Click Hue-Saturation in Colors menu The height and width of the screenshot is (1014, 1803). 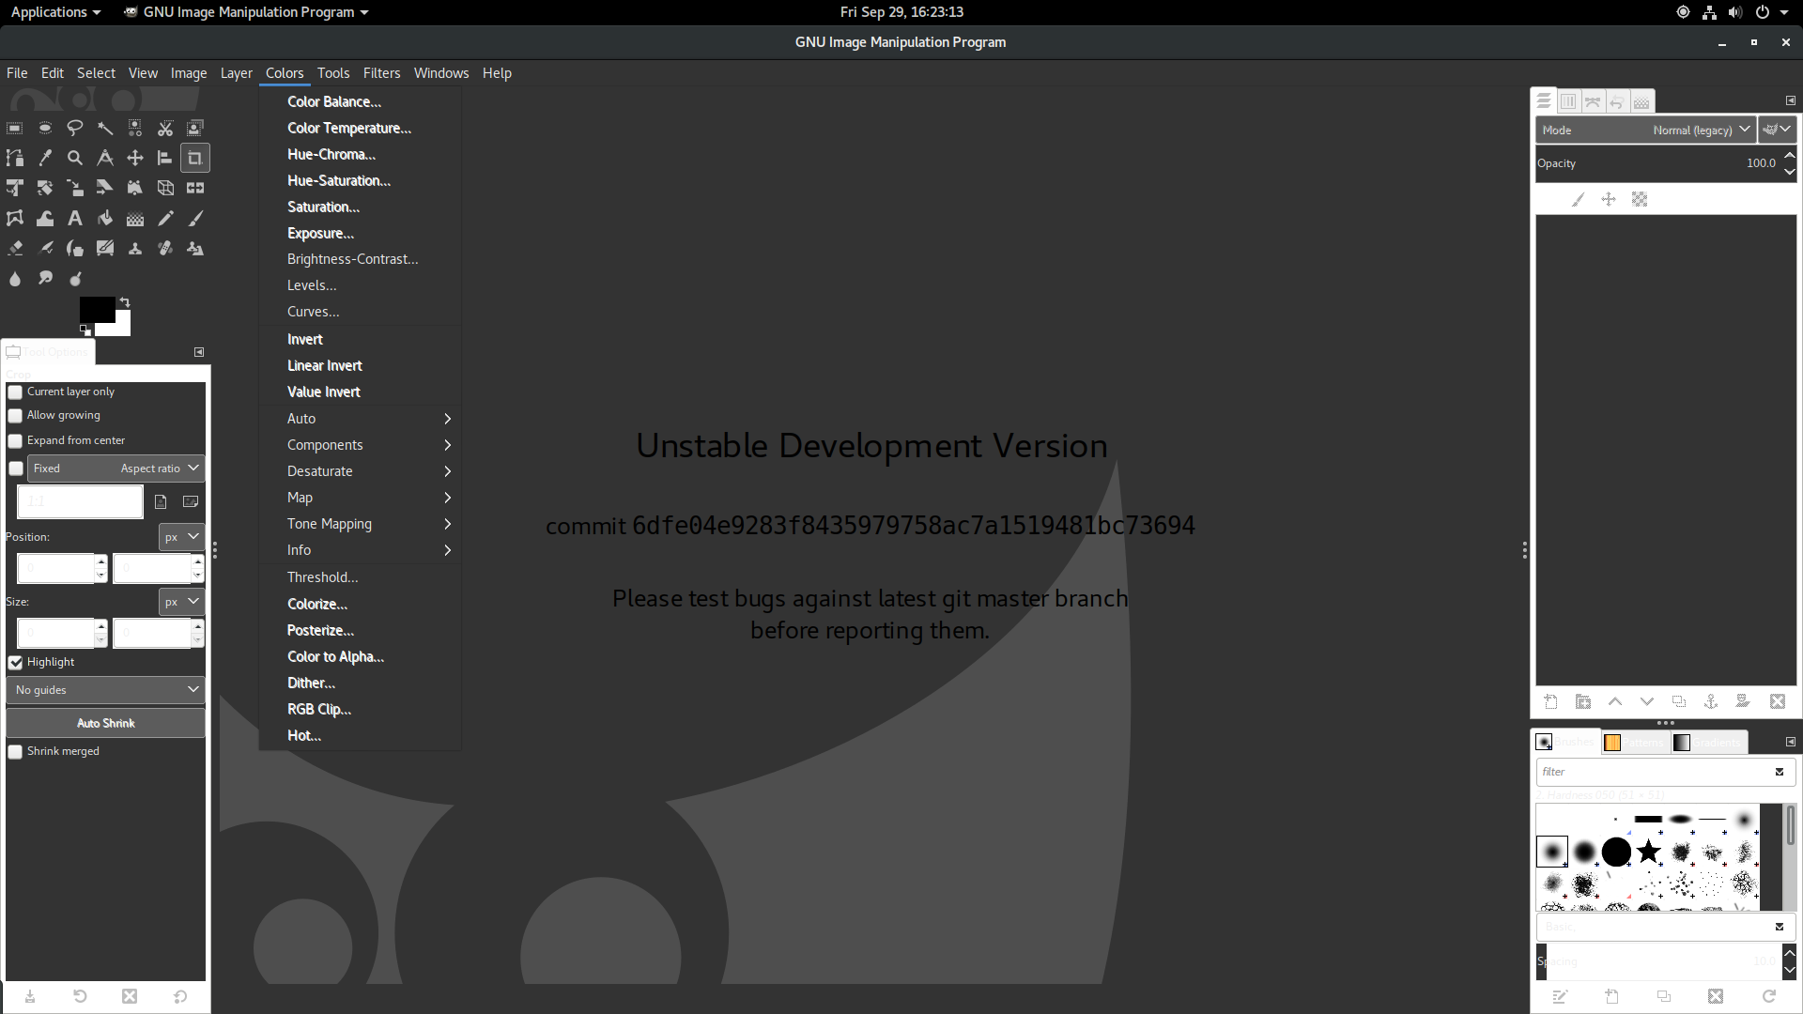(x=339, y=181)
